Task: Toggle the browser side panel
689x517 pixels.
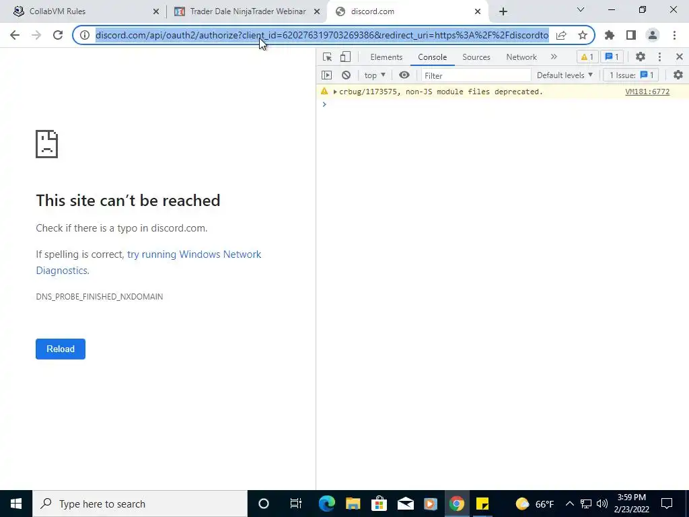Action: (631, 35)
